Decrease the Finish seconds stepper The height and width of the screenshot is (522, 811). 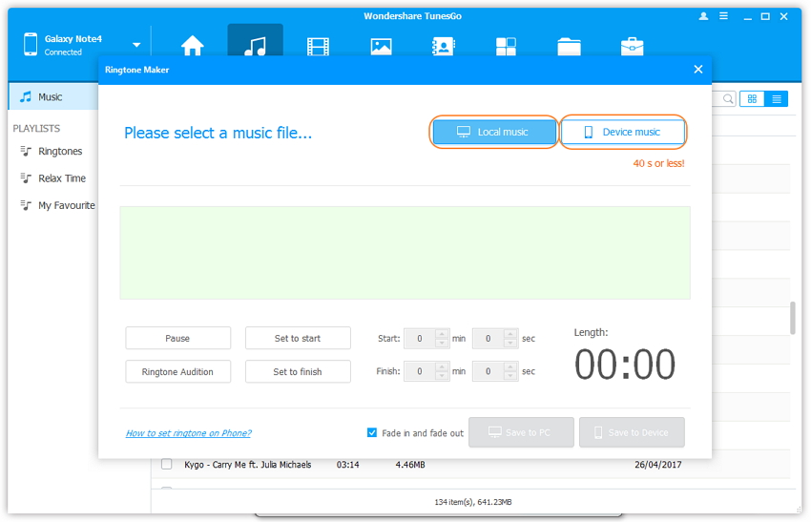(x=510, y=376)
